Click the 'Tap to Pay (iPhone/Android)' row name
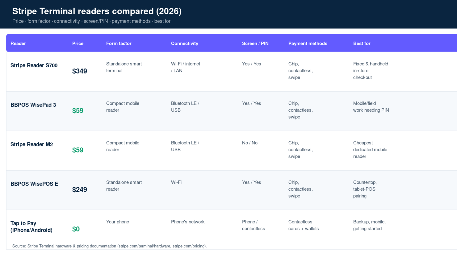457x253 pixels. (31, 227)
